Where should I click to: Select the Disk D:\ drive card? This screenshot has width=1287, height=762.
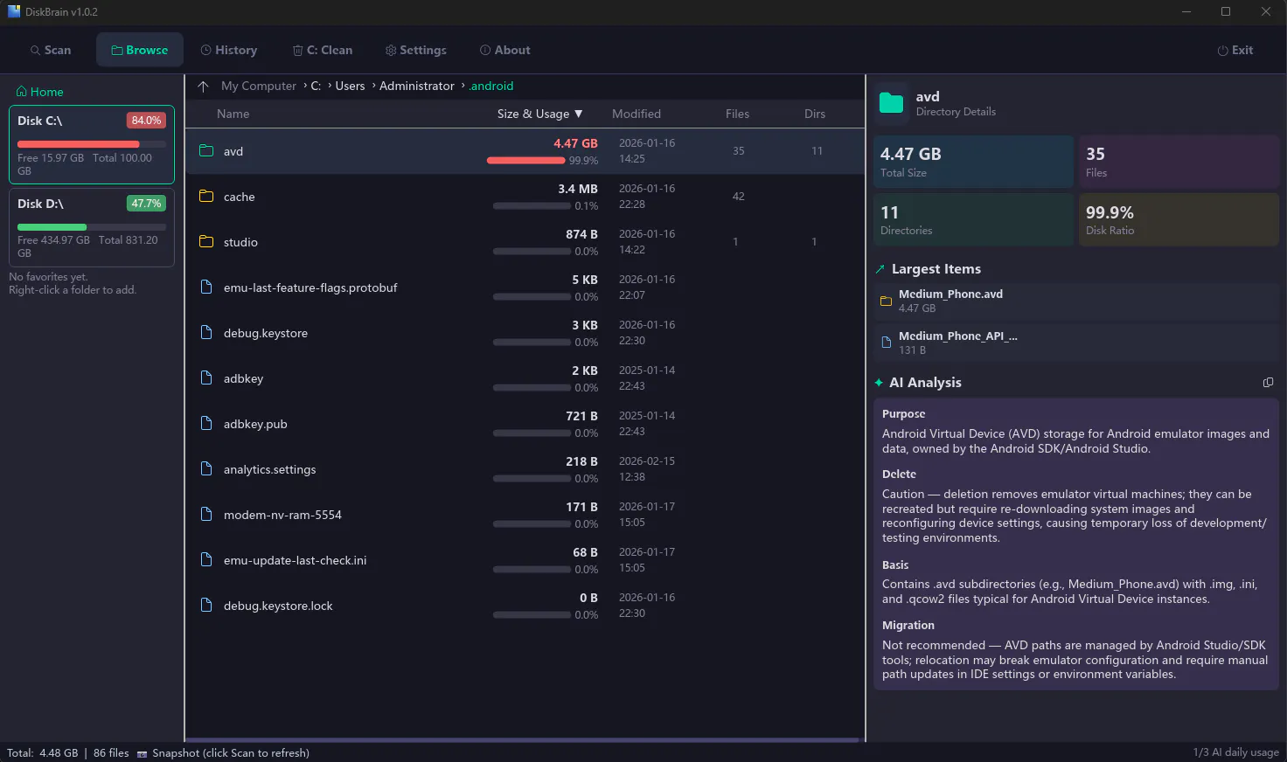(x=92, y=227)
